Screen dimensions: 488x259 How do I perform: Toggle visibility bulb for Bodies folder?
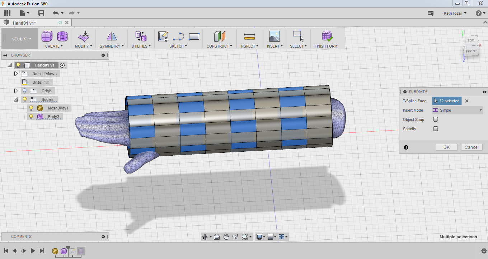(24, 99)
